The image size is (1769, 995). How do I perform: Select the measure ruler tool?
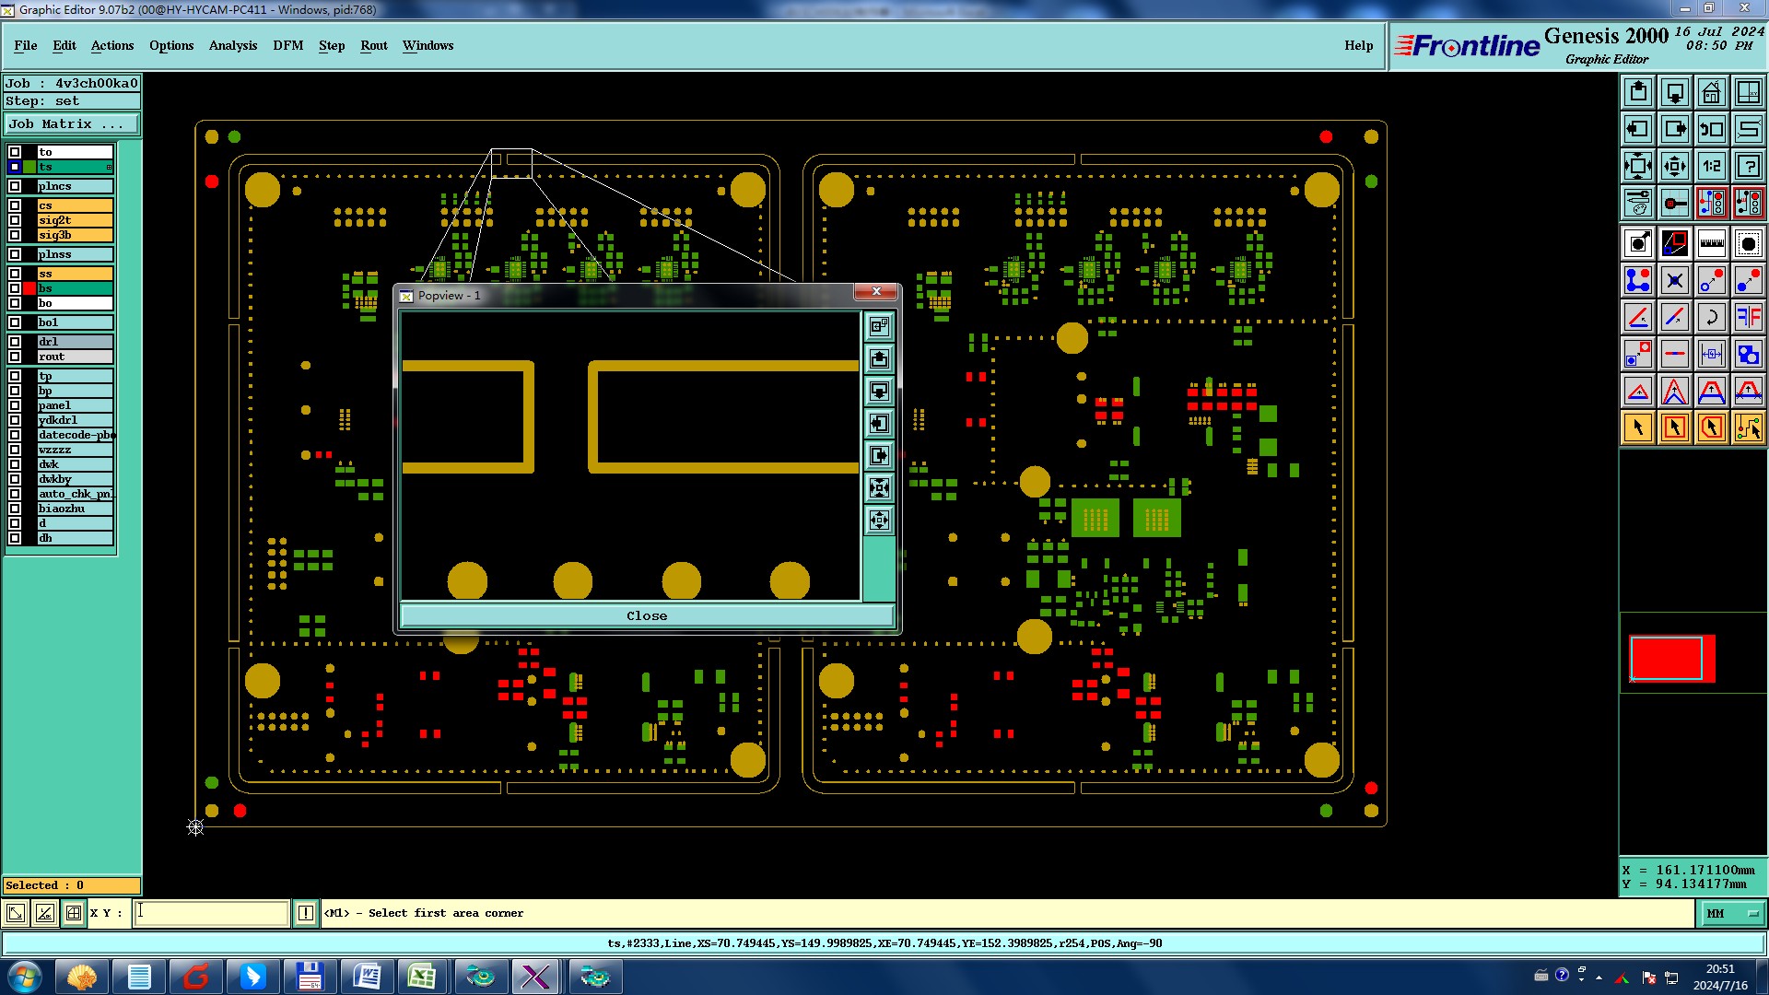1711,243
